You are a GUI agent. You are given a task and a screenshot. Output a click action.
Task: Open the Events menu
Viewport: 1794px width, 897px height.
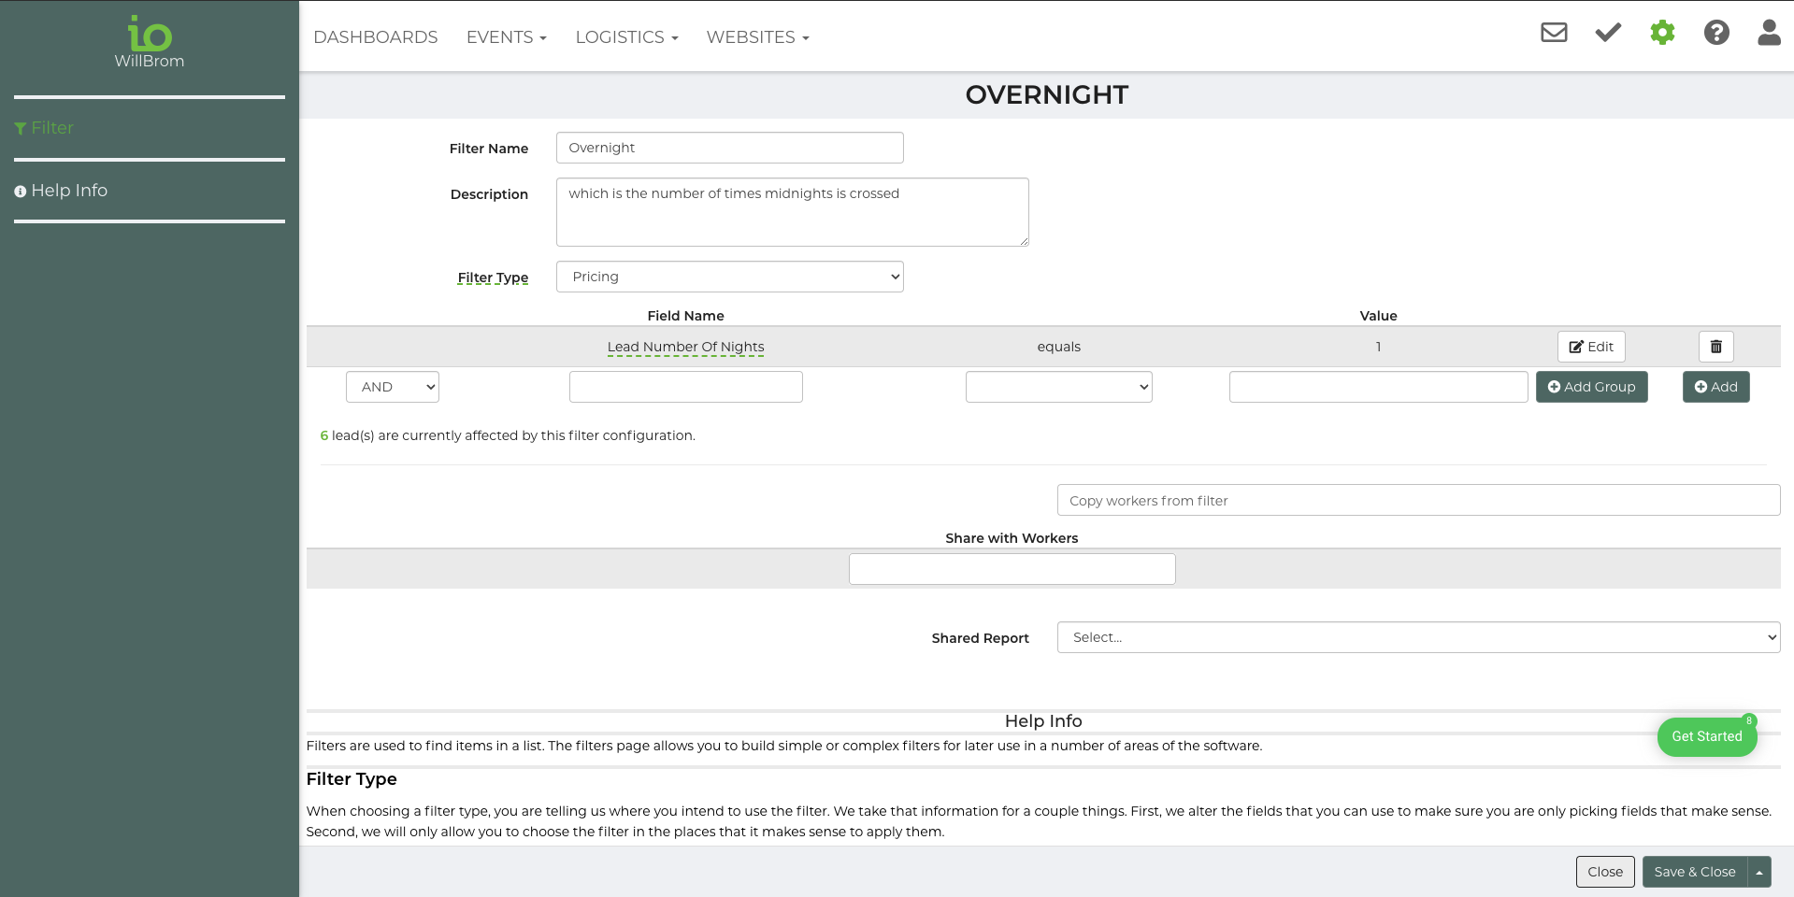506,37
